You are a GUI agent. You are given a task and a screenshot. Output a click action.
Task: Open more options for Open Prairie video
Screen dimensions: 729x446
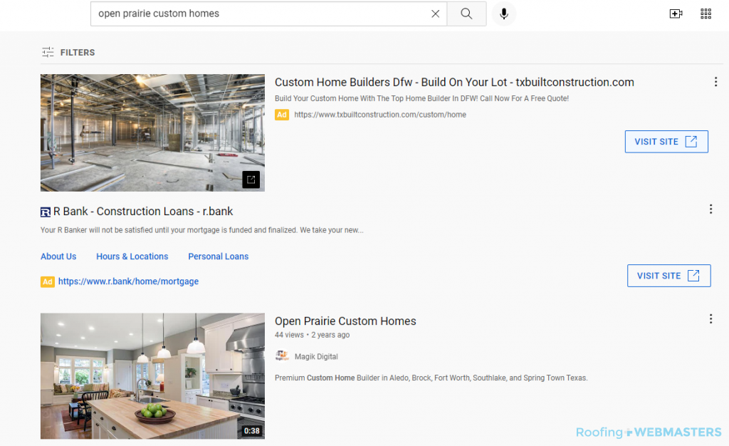[x=710, y=318]
